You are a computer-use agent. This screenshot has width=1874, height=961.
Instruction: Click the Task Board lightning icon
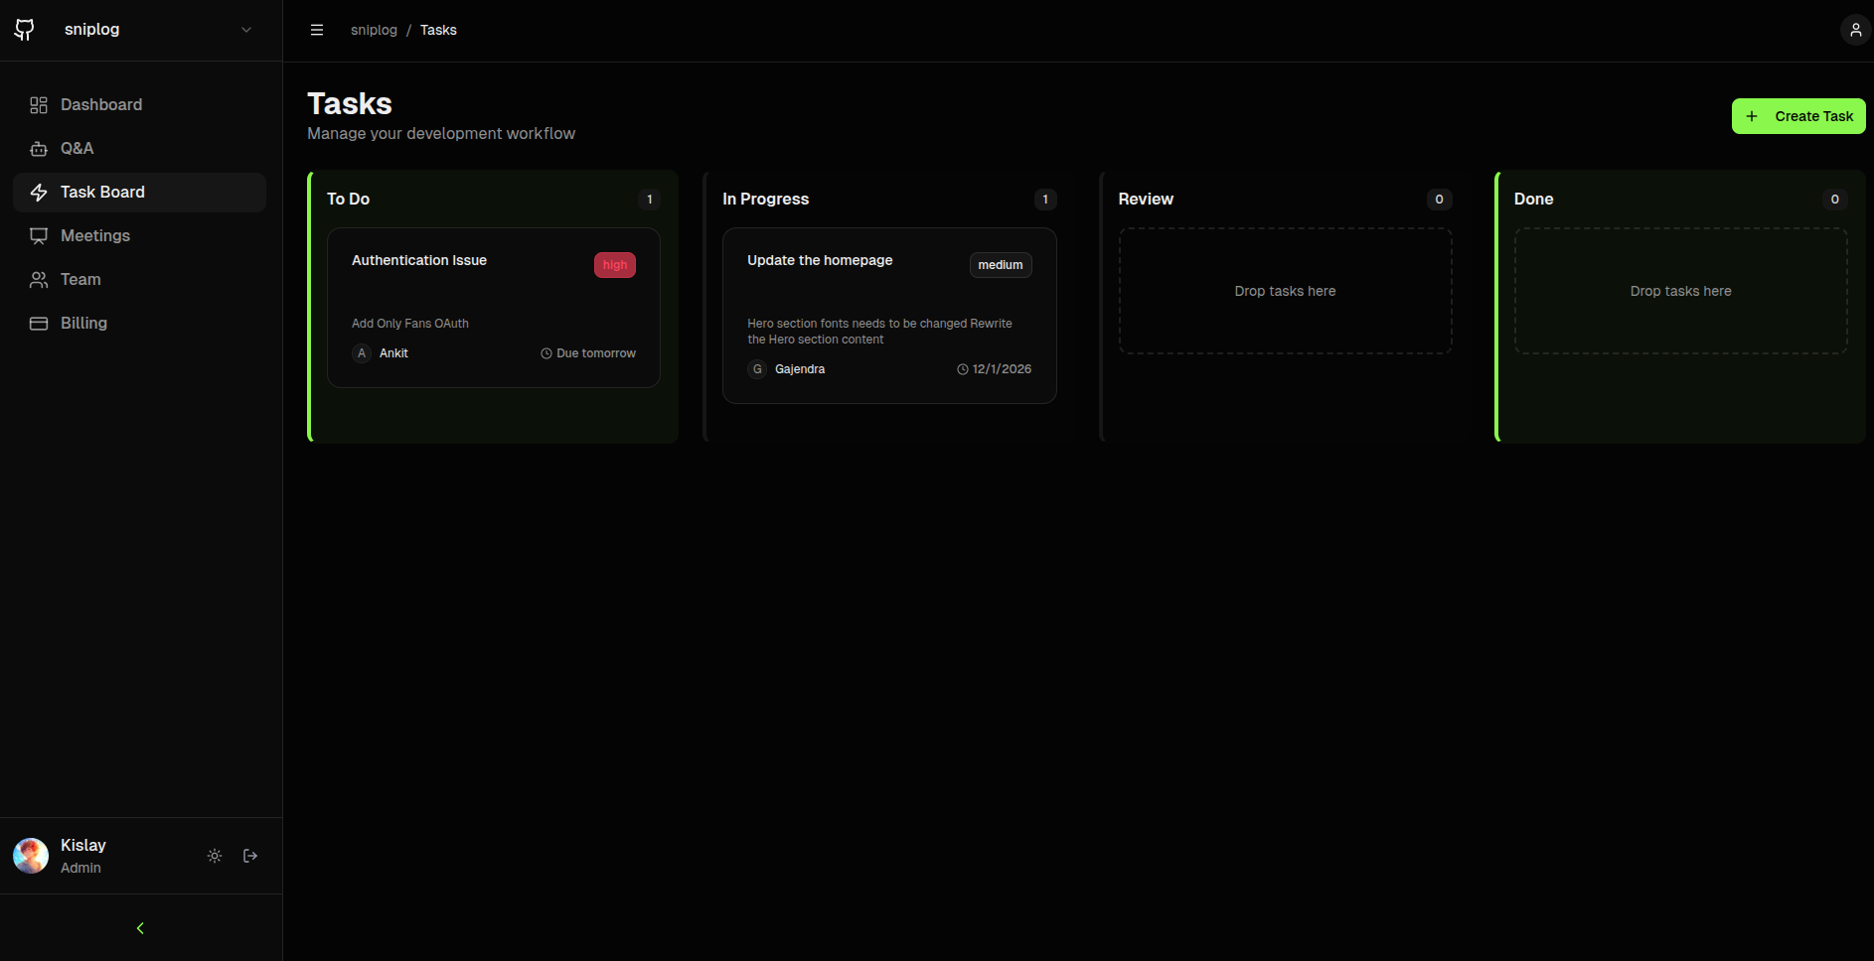40,192
